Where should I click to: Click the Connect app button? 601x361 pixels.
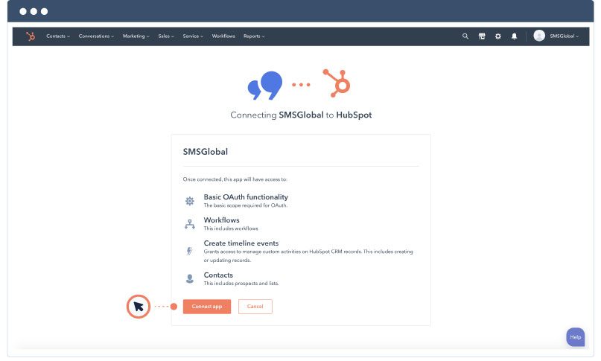(x=207, y=307)
